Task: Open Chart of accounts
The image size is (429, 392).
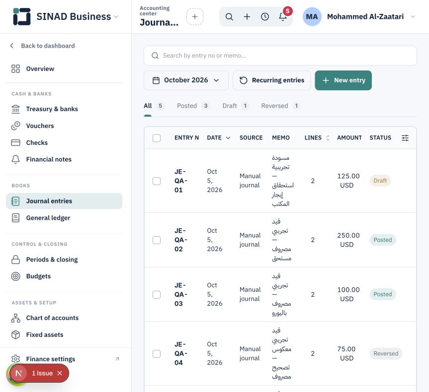Action: (64, 318)
